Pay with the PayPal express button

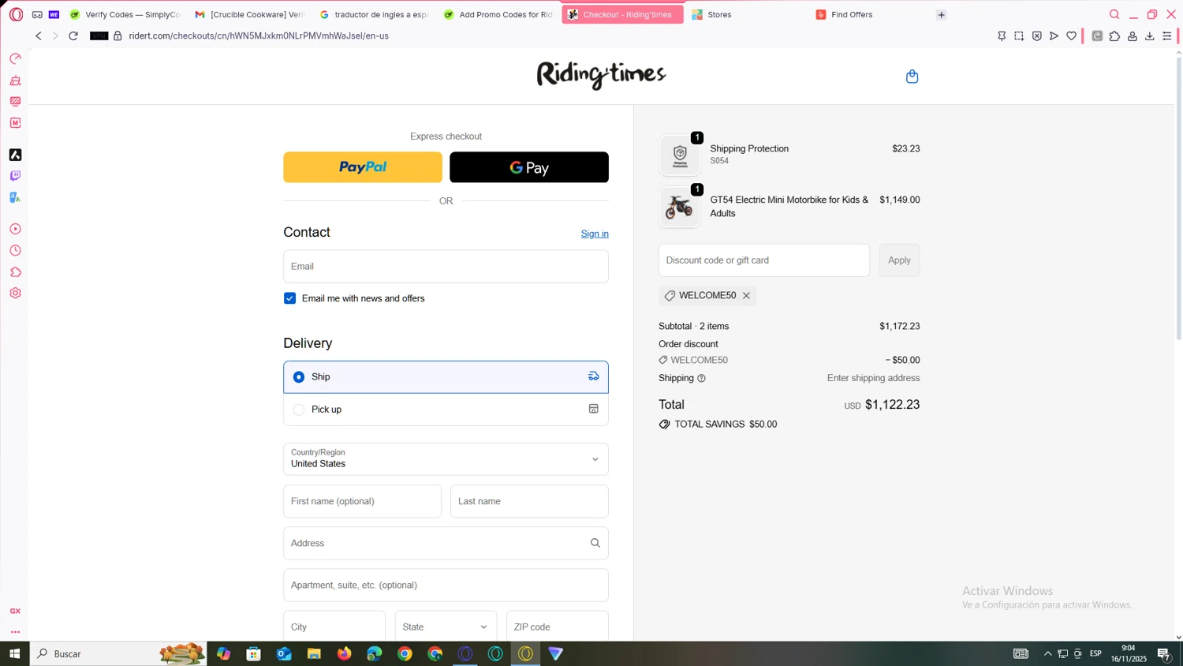point(363,167)
